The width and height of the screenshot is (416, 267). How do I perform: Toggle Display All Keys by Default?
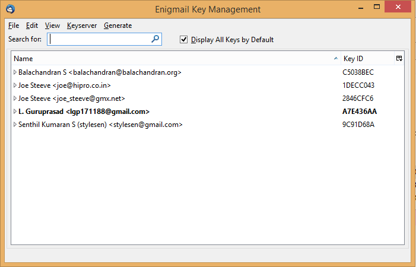(x=183, y=40)
